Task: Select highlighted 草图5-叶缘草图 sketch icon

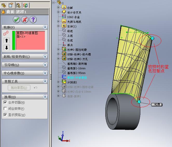Action: pos(64,77)
